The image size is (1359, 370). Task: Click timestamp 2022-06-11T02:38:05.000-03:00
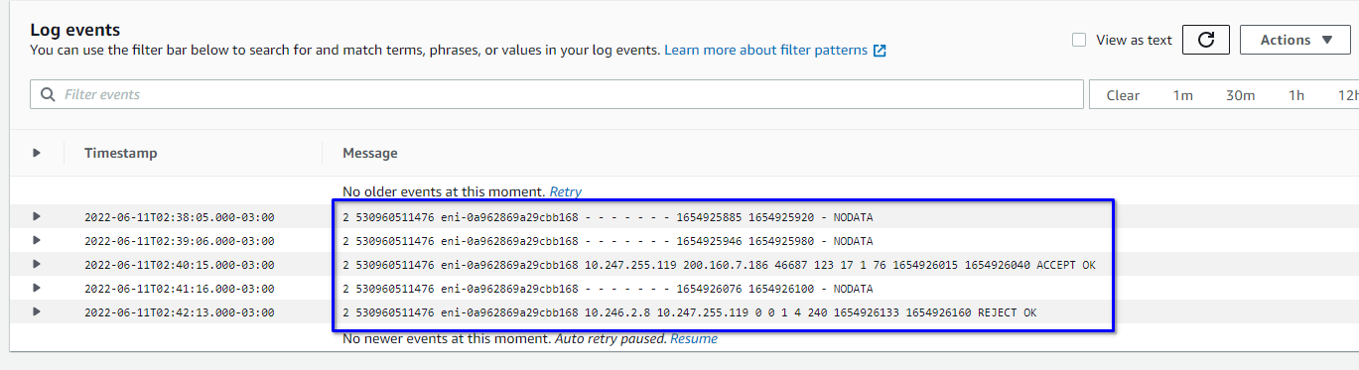click(180, 217)
